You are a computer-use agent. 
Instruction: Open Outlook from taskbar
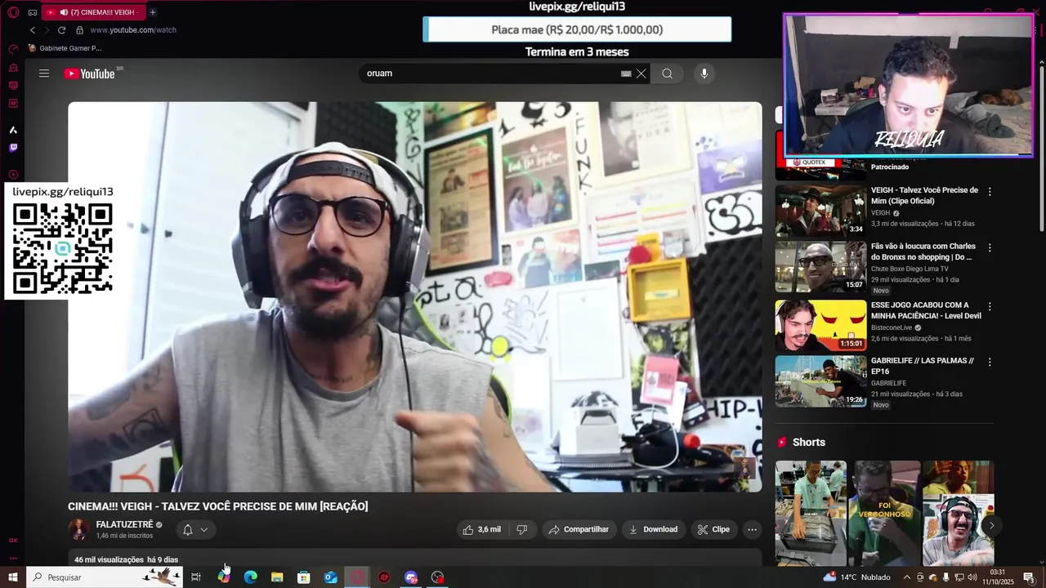(331, 577)
